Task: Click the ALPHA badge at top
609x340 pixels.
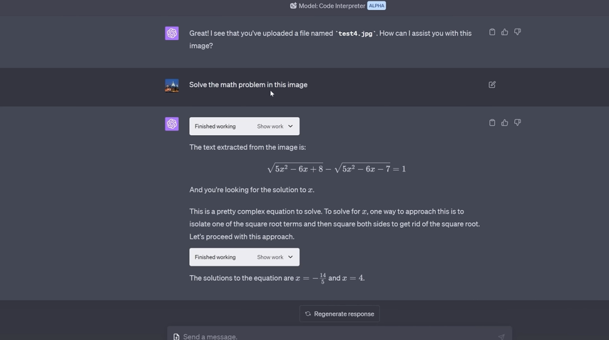Action: coord(376,6)
